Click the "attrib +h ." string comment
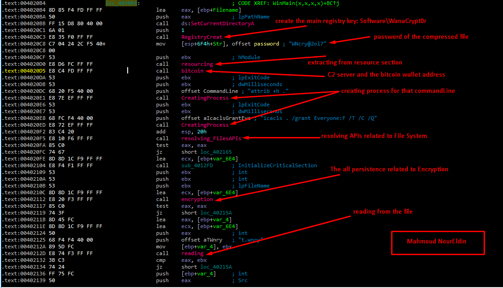The height and width of the screenshot is (288, 503). coord(268,91)
